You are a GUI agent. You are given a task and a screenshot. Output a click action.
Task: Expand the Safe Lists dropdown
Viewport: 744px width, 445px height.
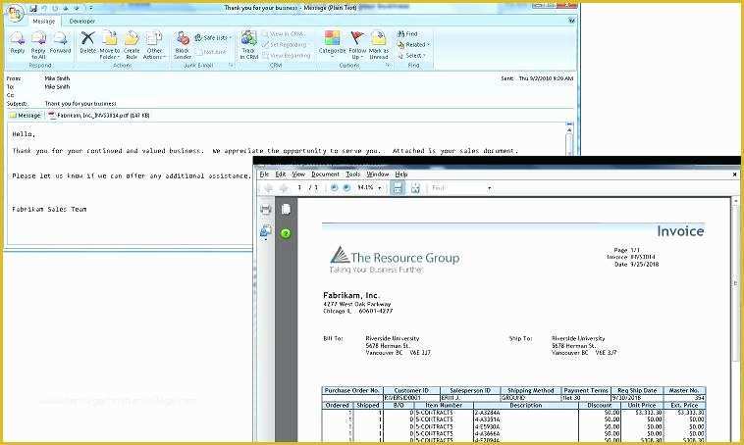point(213,37)
